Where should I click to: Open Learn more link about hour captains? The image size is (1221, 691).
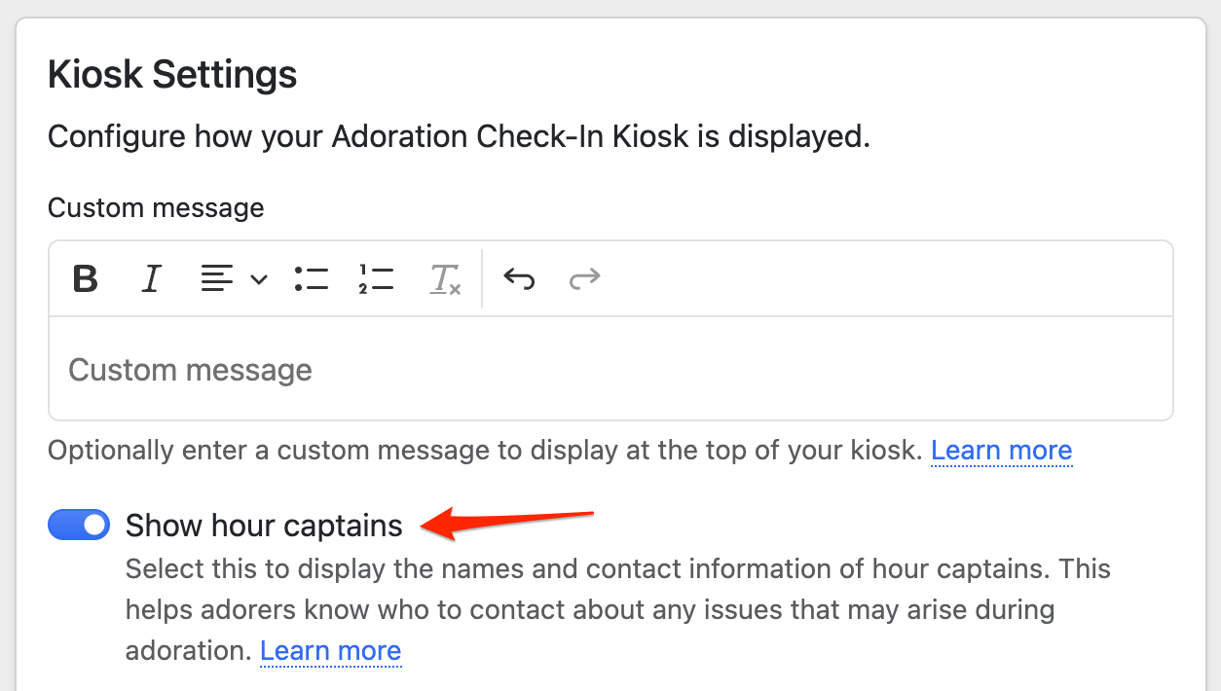tap(330, 651)
